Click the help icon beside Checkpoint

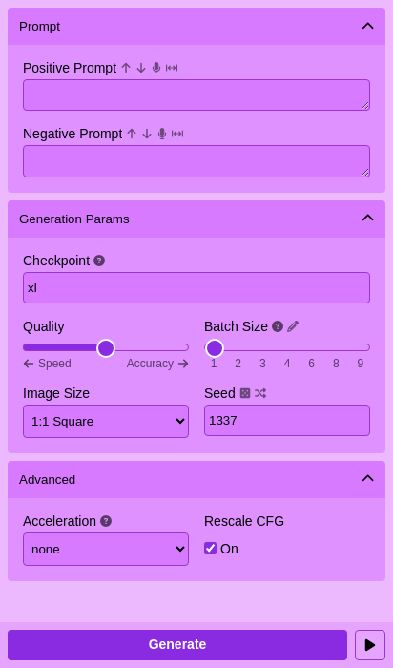tap(99, 261)
